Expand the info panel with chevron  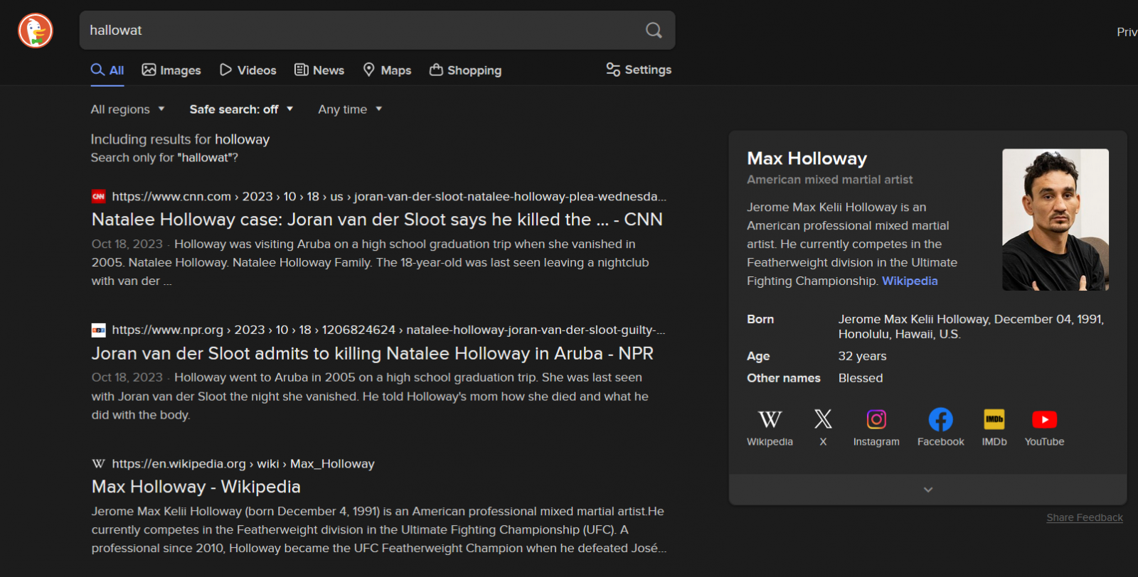[927, 490]
